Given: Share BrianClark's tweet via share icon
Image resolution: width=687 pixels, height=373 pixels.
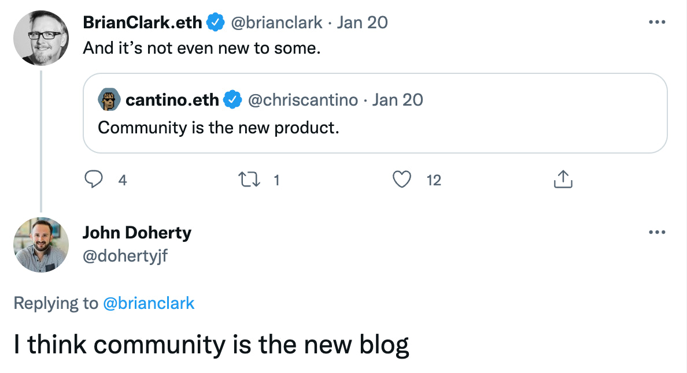Looking at the screenshot, I should point(563,180).
